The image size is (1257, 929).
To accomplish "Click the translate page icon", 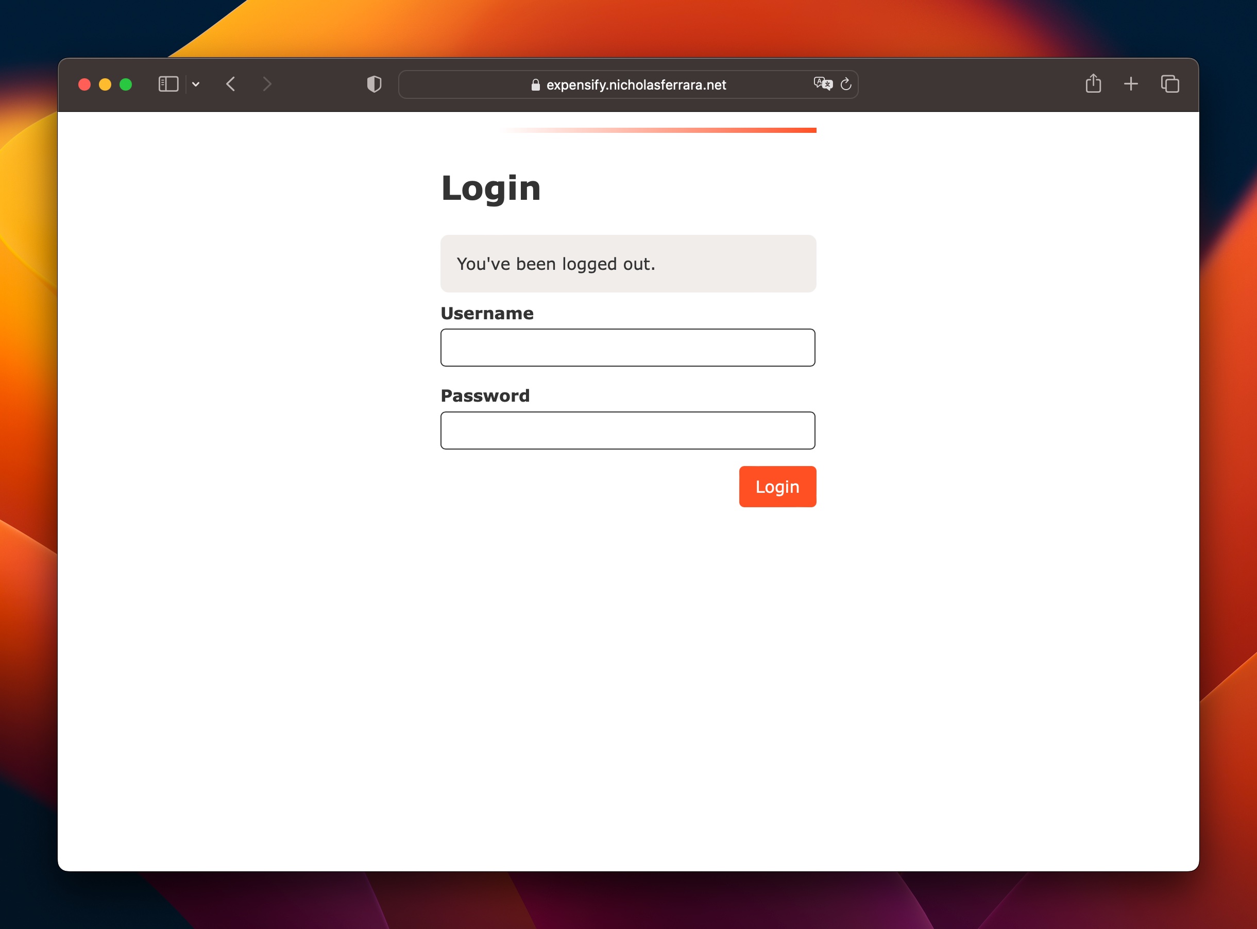I will tap(823, 84).
